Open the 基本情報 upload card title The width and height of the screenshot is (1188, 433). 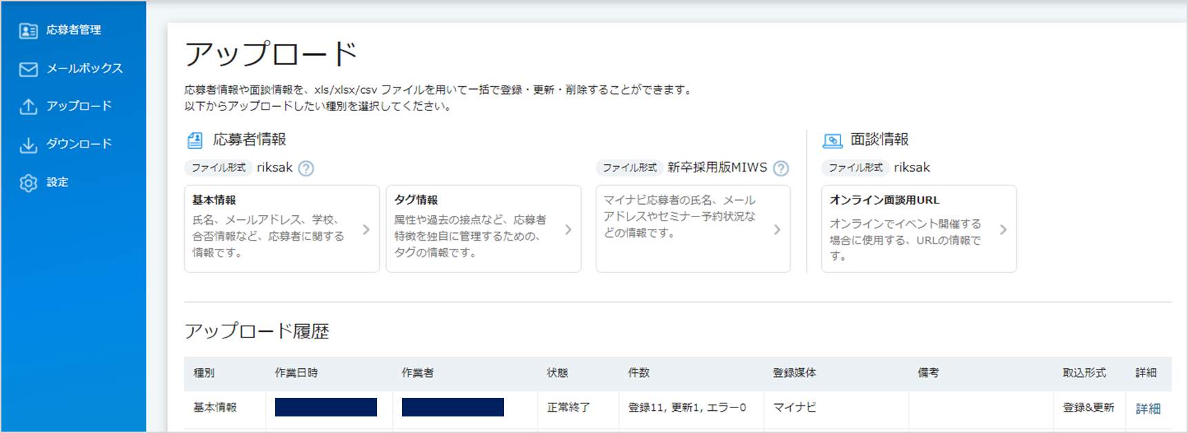pyautogui.click(x=214, y=200)
